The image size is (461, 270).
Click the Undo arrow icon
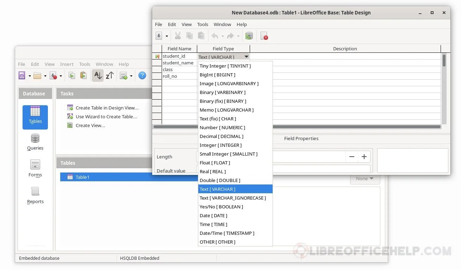click(214, 36)
